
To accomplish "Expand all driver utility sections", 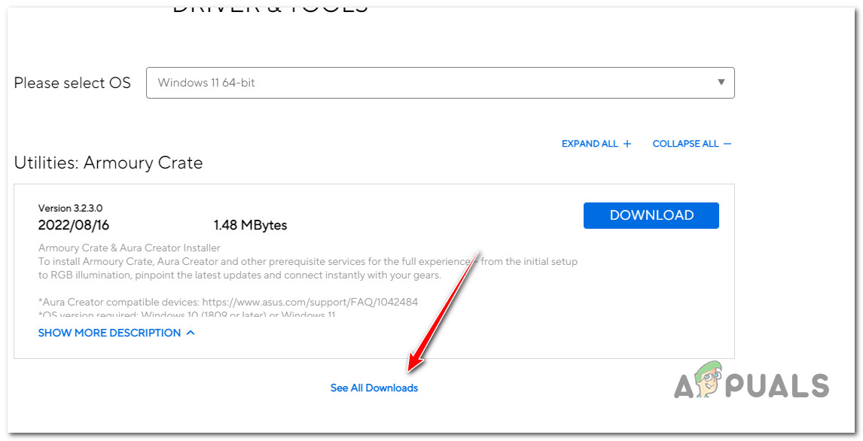I will pos(591,143).
